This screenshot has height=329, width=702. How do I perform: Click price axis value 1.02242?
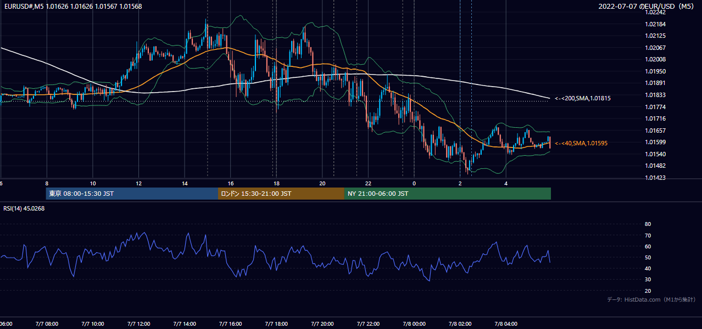coord(656,13)
